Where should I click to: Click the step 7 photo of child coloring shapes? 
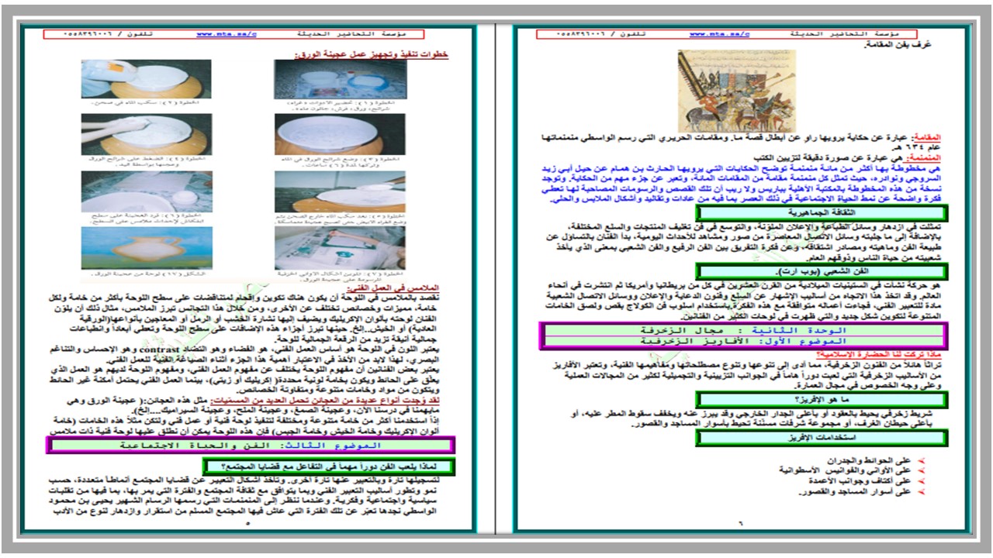pyautogui.click(x=341, y=248)
